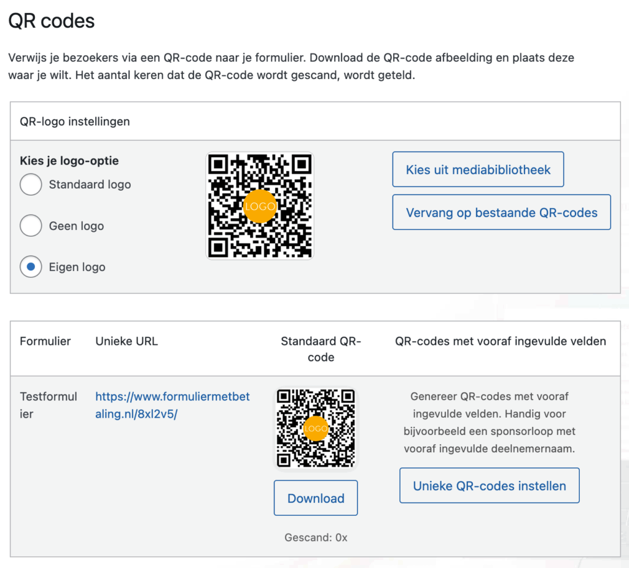
Task: Select the Standaard logo radio button
Action: (31, 184)
